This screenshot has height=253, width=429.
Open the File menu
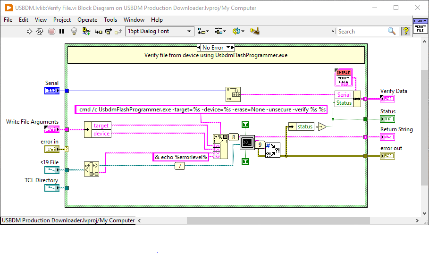point(8,20)
